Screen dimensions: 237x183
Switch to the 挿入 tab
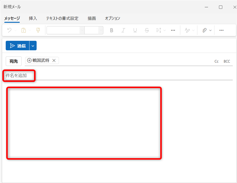click(x=33, y=18)
